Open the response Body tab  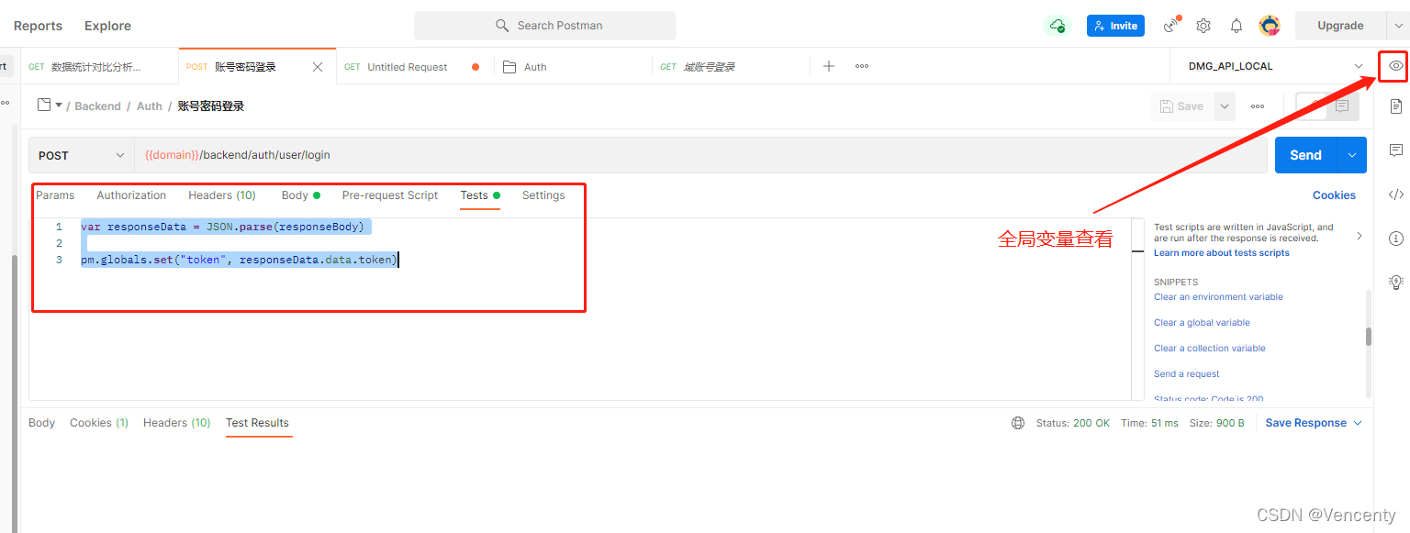(41, 423)
